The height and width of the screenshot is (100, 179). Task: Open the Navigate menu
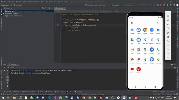pos(19,2)
